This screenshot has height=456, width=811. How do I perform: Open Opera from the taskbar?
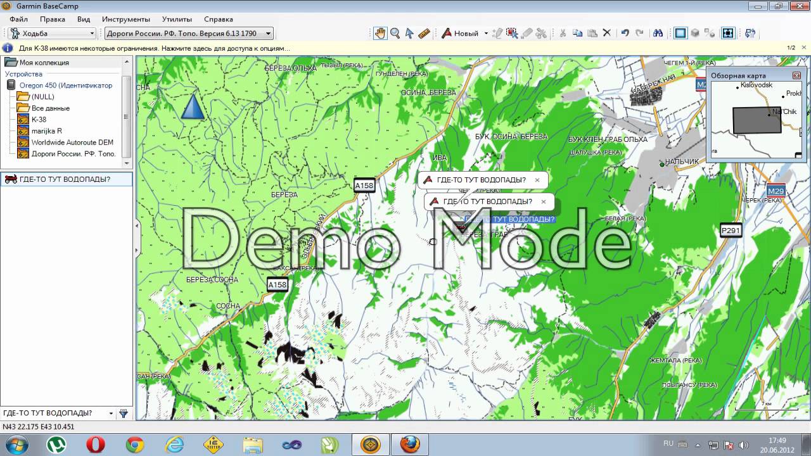tap(95, 445)
